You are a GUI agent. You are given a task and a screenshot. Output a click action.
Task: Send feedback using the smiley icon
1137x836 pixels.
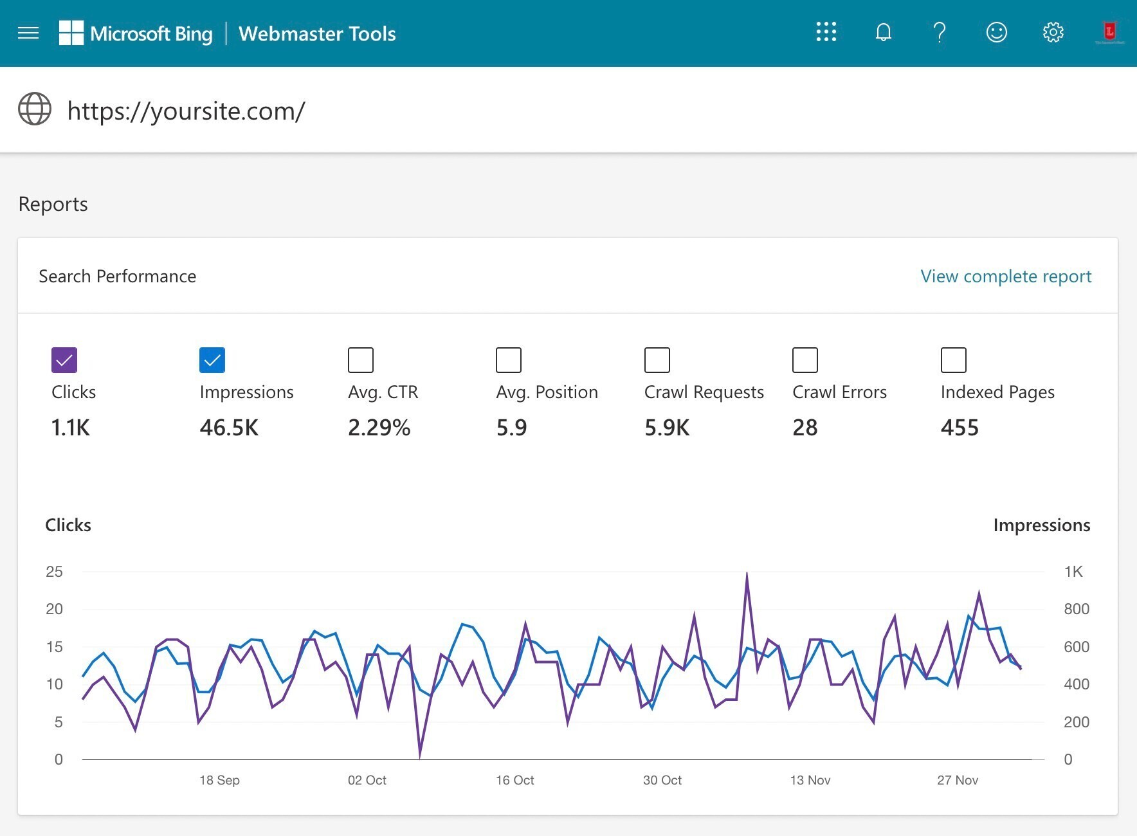pyautogui.click(x=996, y=32)
